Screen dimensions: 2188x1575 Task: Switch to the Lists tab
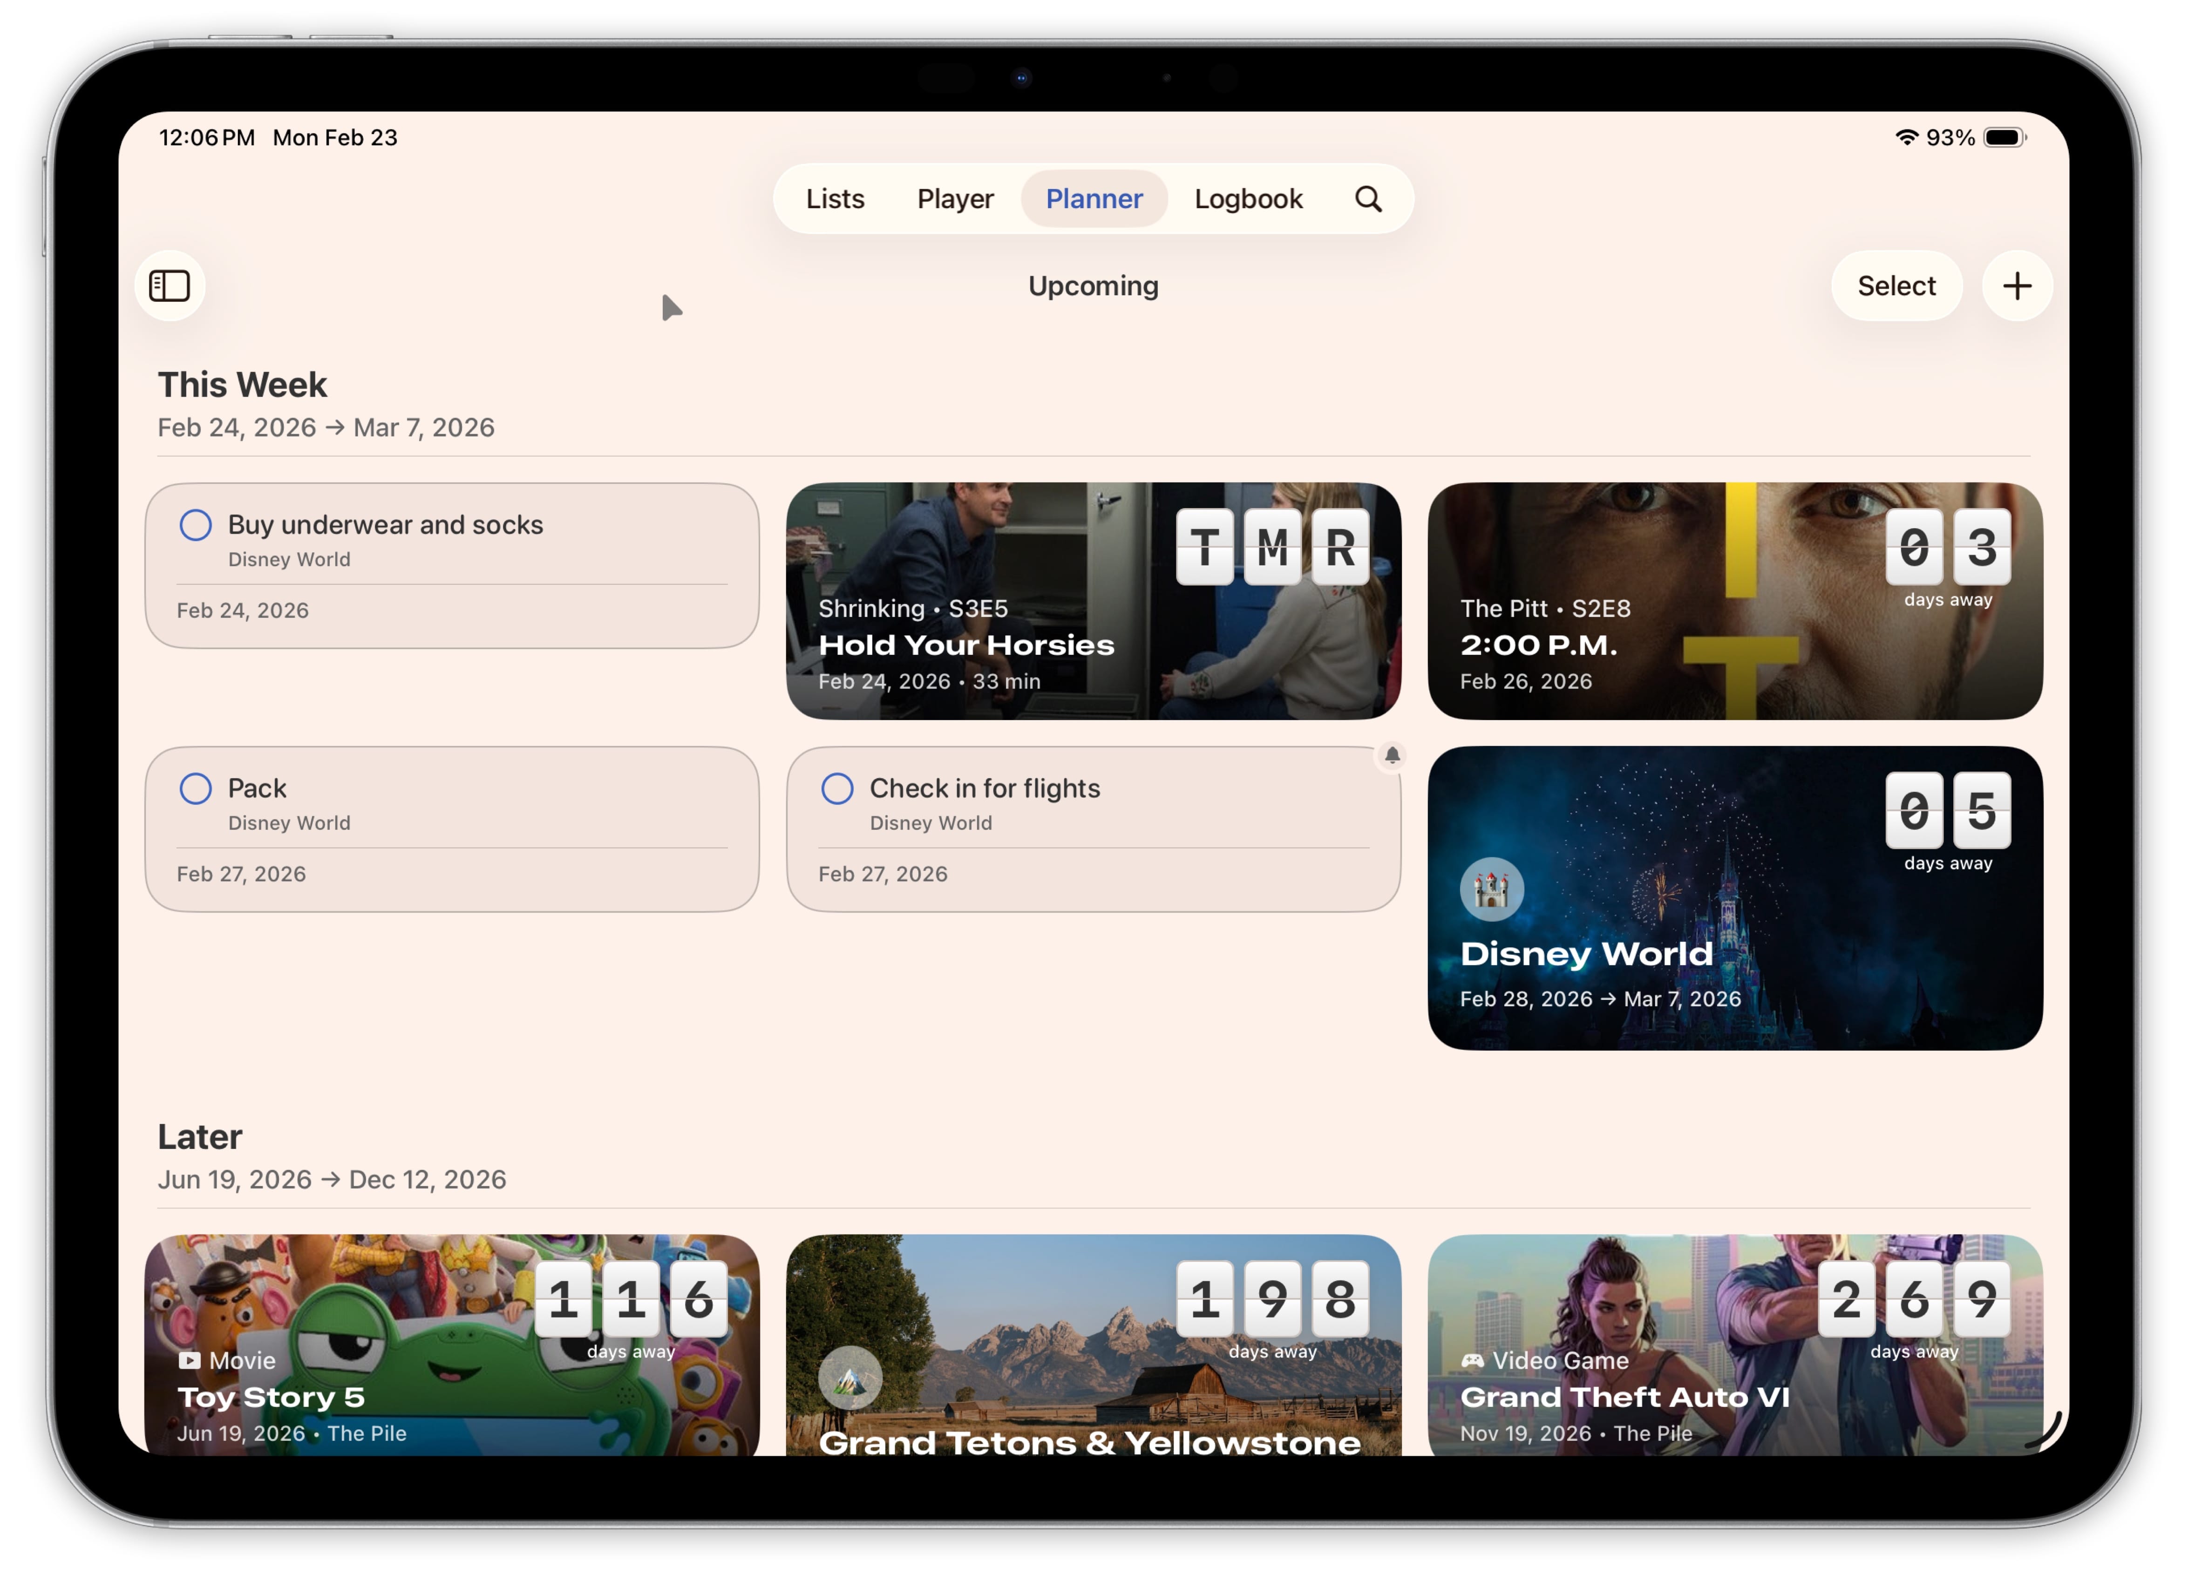[835, 199]
